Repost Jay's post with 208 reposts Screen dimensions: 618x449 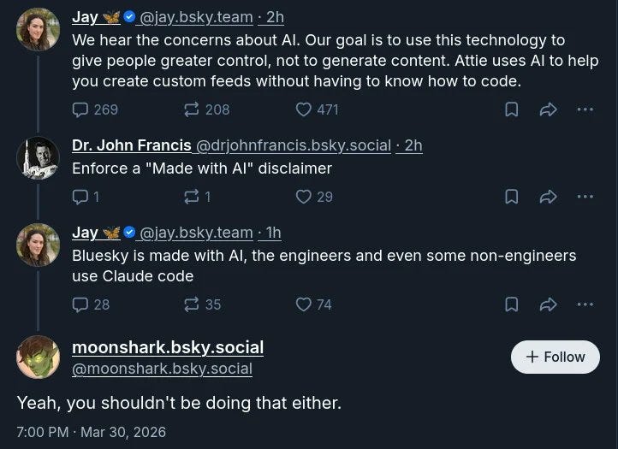pos(192,109)
